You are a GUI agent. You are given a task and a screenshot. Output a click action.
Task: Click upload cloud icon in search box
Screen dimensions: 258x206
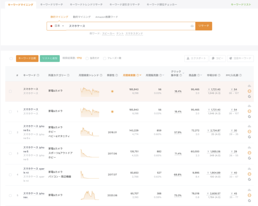point(192,26)
